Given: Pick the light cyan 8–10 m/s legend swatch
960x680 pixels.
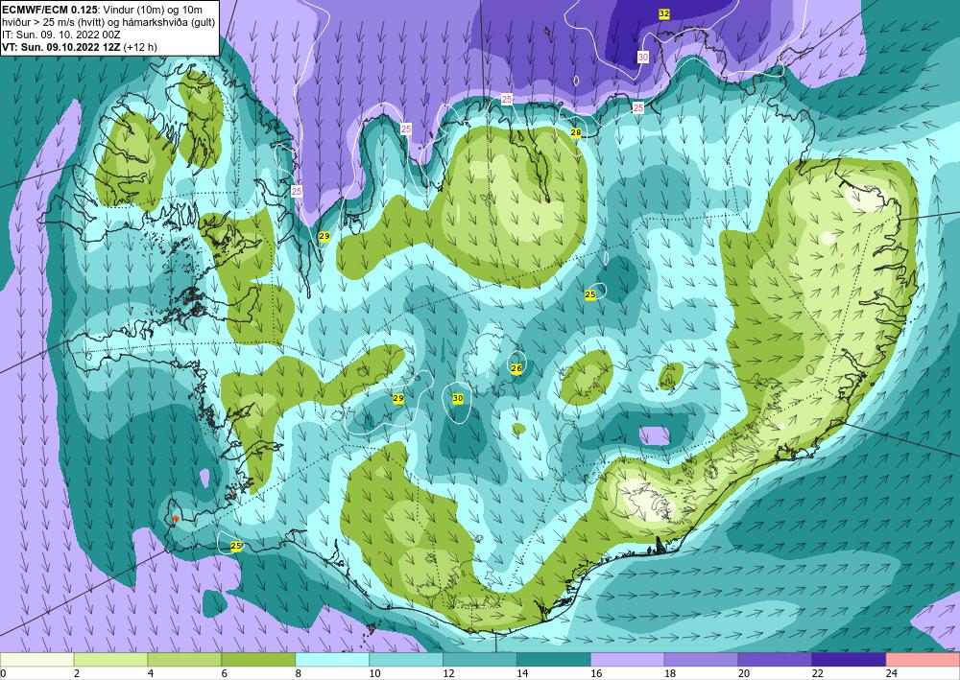Looking at the screenshot, I should point(332,660).
